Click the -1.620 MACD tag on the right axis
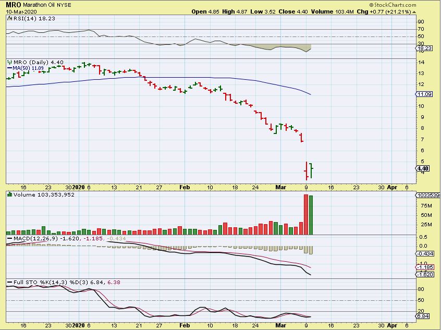The width and height of the screenshot is (441, 330). (x=425, y=275)
